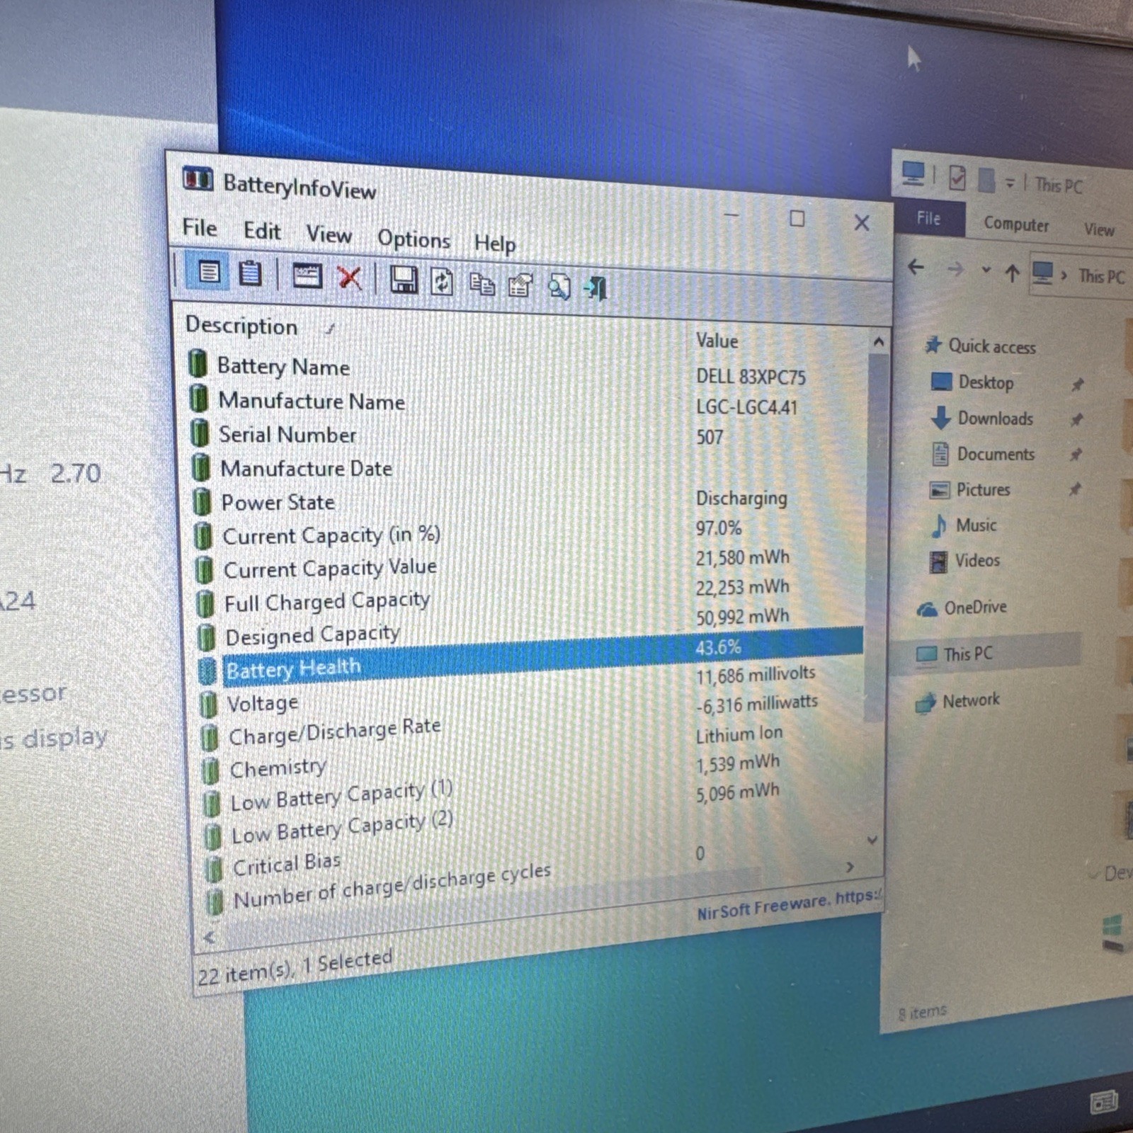
Task: Click the floppy disk save toolbar icon
Action: 403,280
